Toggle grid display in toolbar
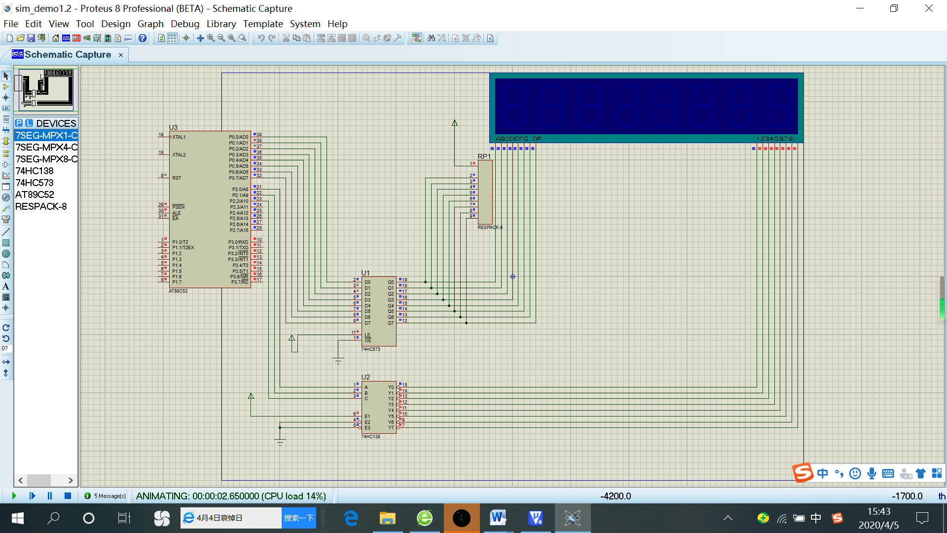Viewport: 947px width, 533px height. pos(172,38)
